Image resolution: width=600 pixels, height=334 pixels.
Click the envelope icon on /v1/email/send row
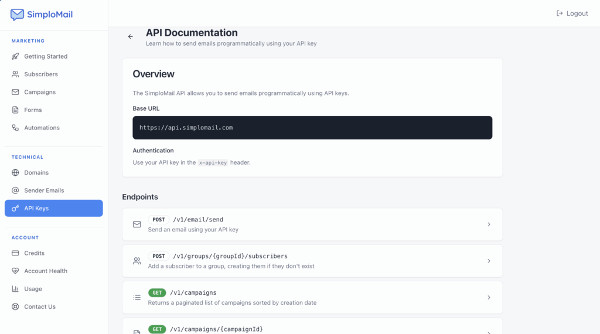137,224
